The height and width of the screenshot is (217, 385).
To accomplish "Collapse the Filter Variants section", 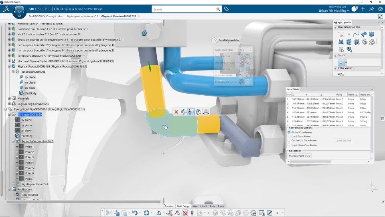I will (x=335, y=68).
